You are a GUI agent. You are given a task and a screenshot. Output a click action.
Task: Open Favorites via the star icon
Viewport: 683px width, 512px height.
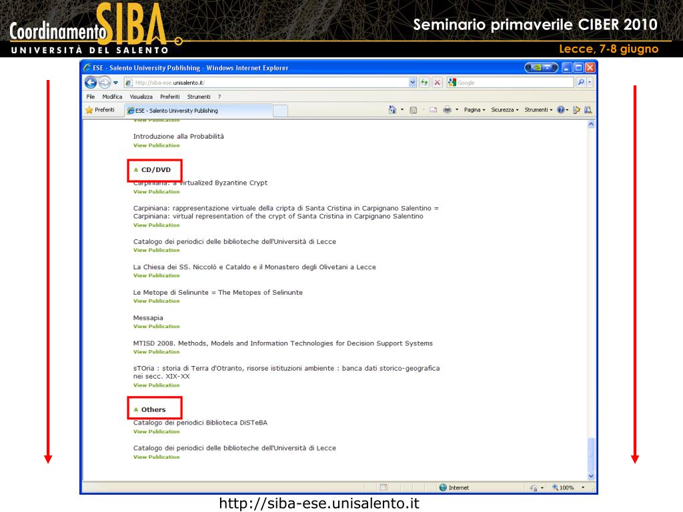[89, 110]
